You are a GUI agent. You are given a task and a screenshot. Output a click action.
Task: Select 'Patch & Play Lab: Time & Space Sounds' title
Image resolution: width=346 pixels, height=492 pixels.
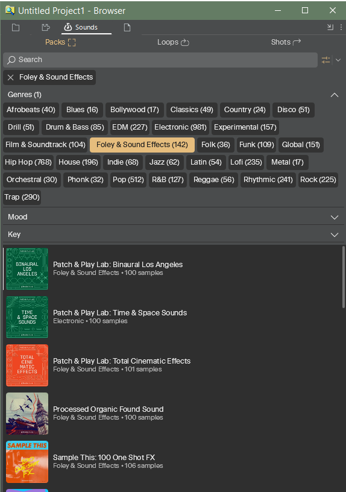coord(120,313)
